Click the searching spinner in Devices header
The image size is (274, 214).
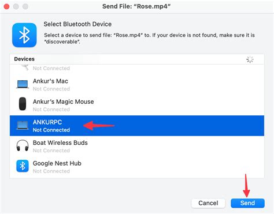pyautogui.click(x=250, y=59)
